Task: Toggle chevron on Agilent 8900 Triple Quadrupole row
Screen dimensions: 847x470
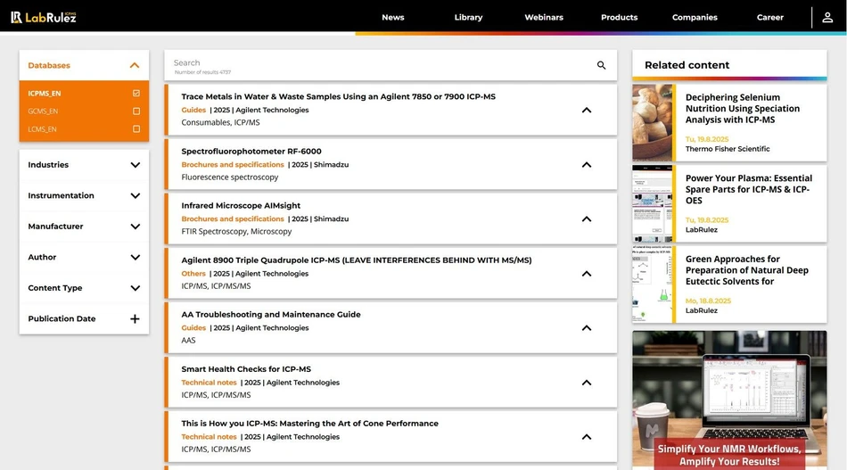Action: [587, 274]
